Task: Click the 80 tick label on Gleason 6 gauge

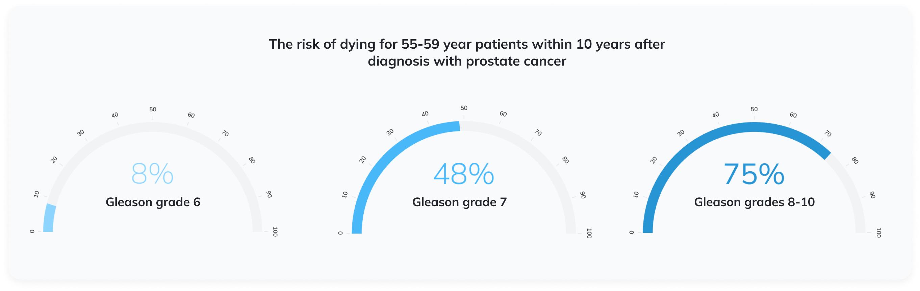Action: pyautogui.click(x=252, y=160)
